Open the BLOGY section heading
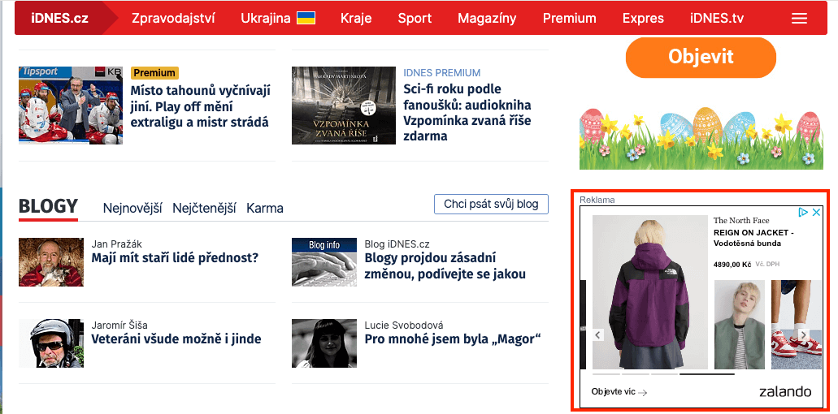The image size is (838, 414). 48,206
